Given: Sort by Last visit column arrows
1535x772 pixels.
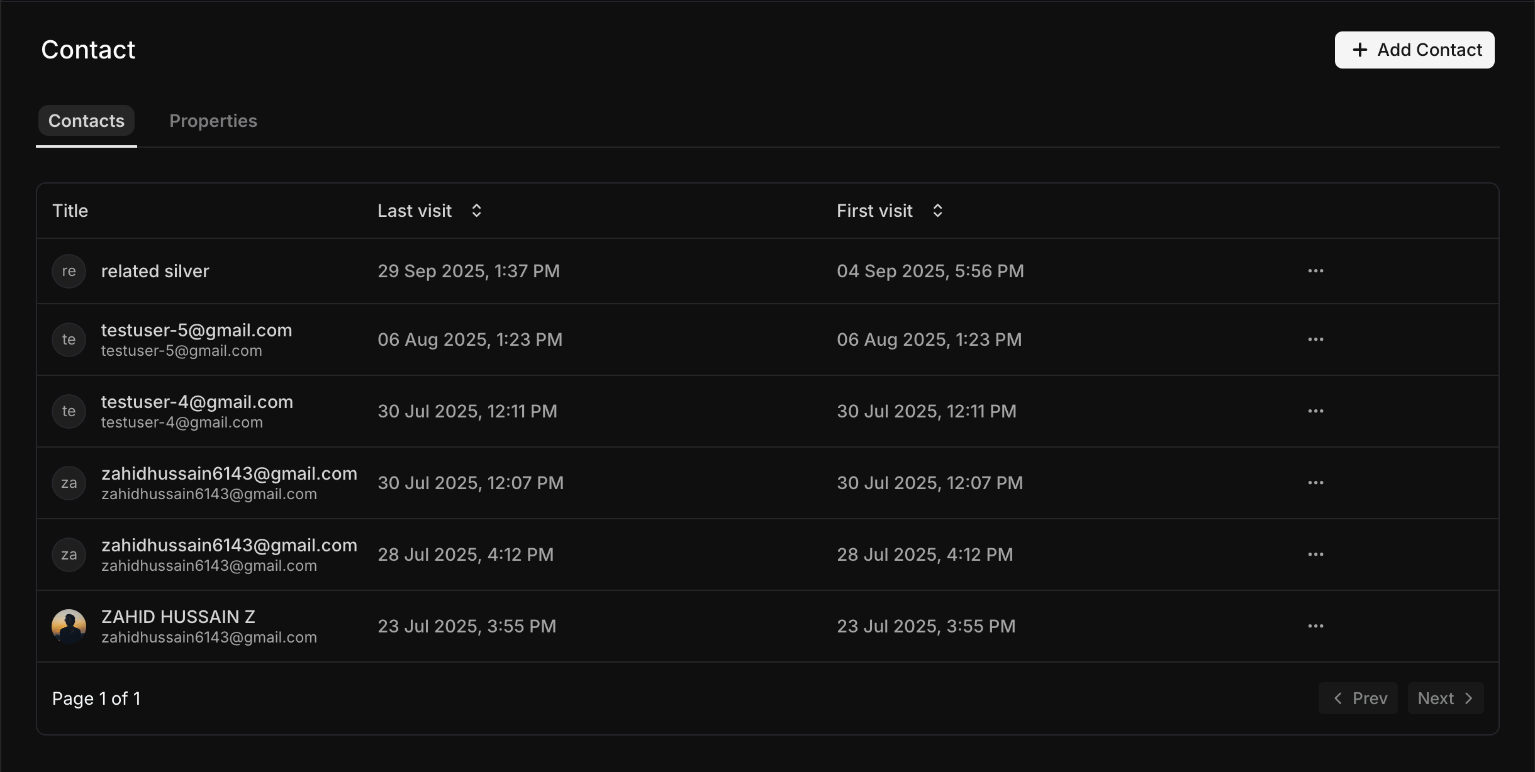Looking at the screenshot, I should (x=476, y=211).
